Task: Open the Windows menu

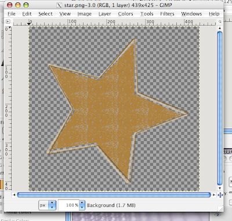Action: click(191, 14)
